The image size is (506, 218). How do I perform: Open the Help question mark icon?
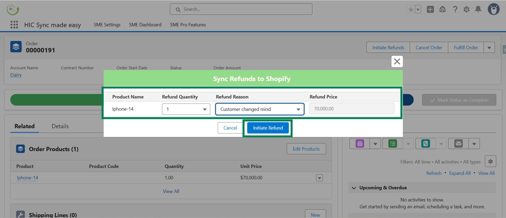pyautogui.click(x=455, y=9)
